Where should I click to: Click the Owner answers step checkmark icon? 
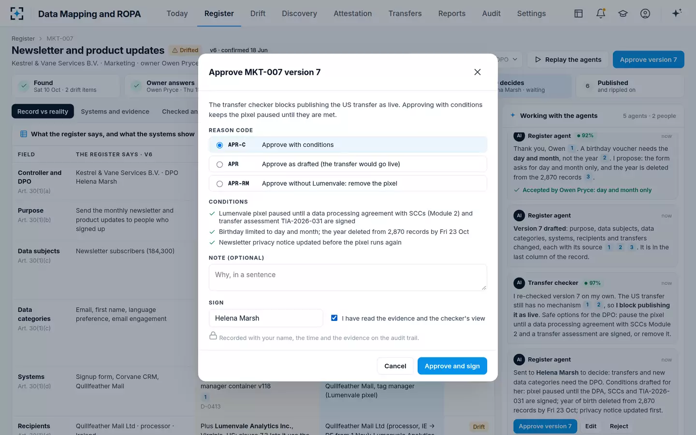(x=137, y=86)
